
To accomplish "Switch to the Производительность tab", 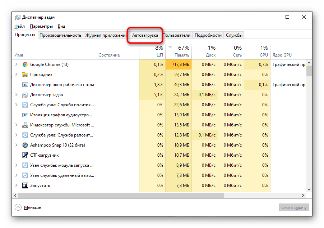I will click(60, 35).
